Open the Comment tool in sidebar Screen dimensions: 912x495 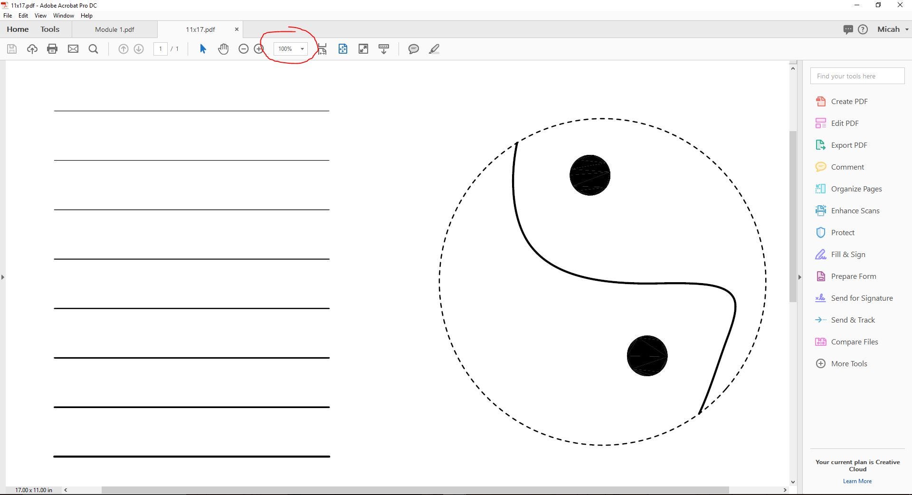click(839, 167)
